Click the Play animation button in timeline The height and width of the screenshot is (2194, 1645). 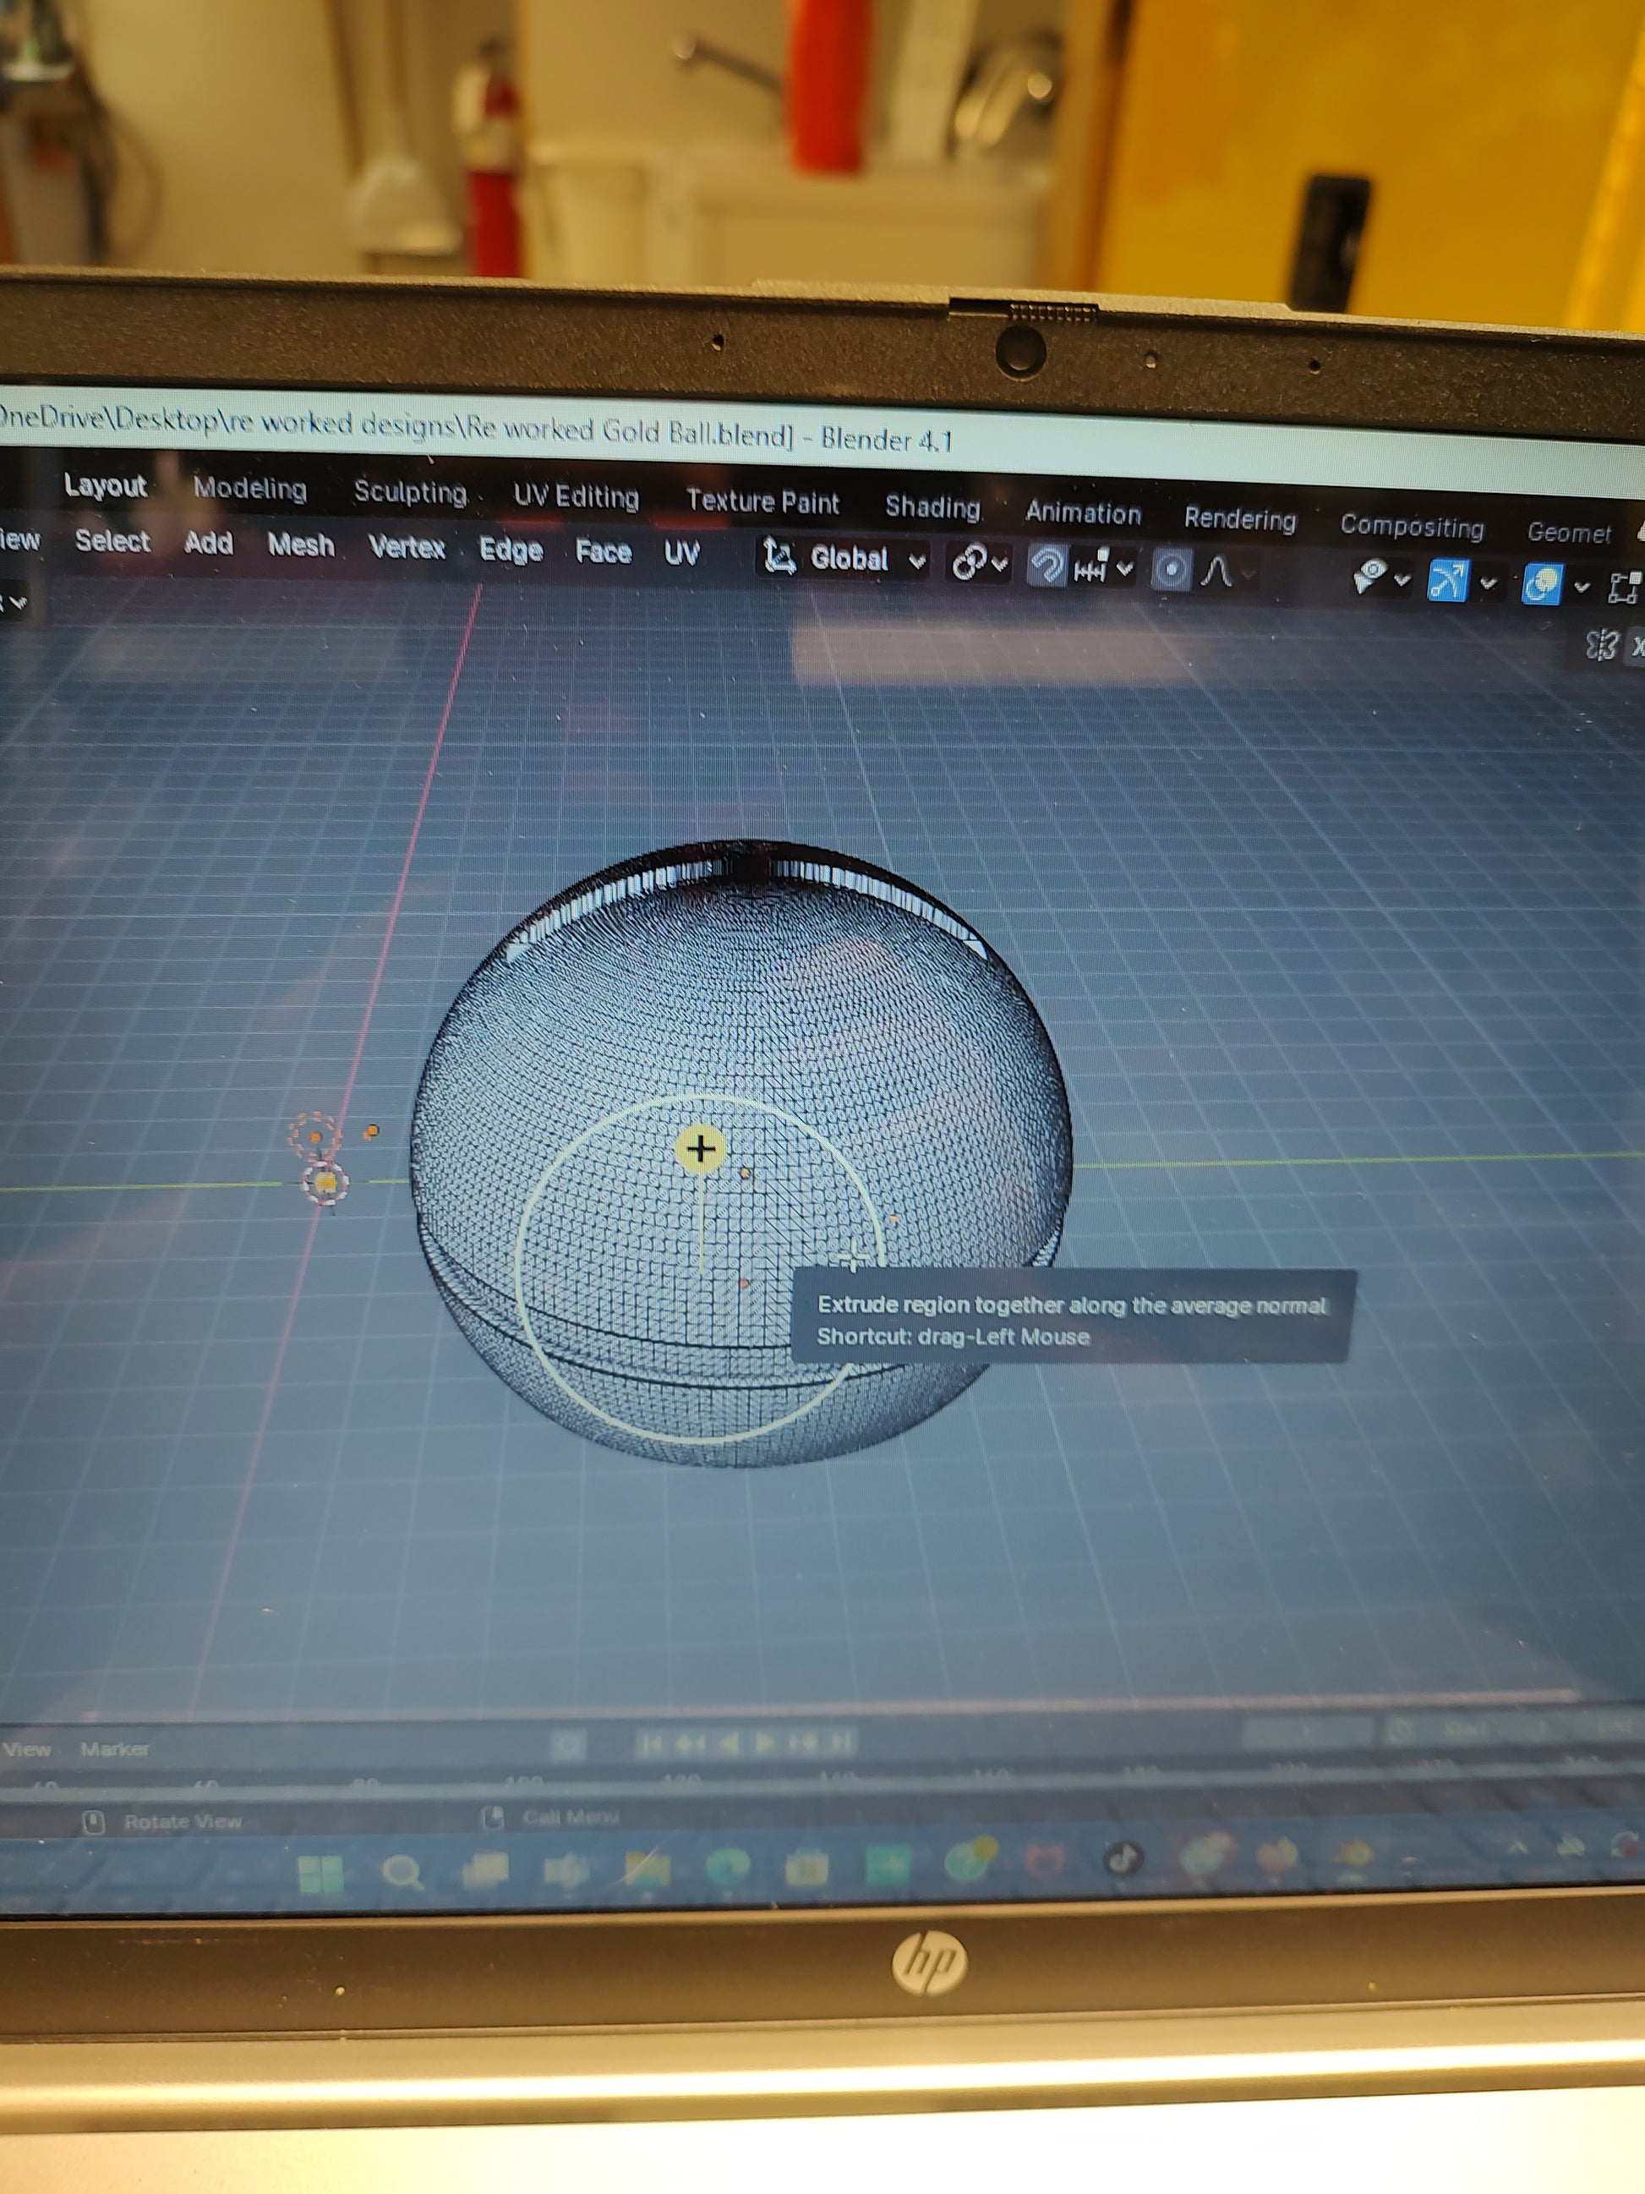763,1742
